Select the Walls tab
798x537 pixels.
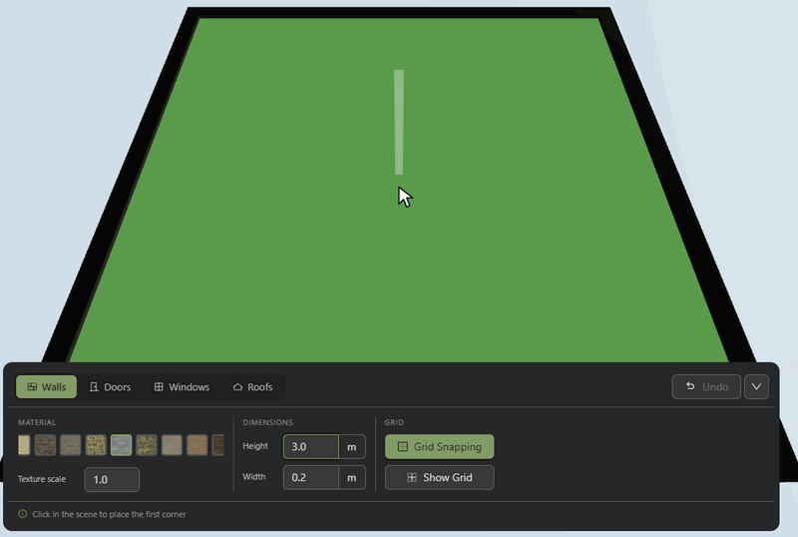coord(46,386)
